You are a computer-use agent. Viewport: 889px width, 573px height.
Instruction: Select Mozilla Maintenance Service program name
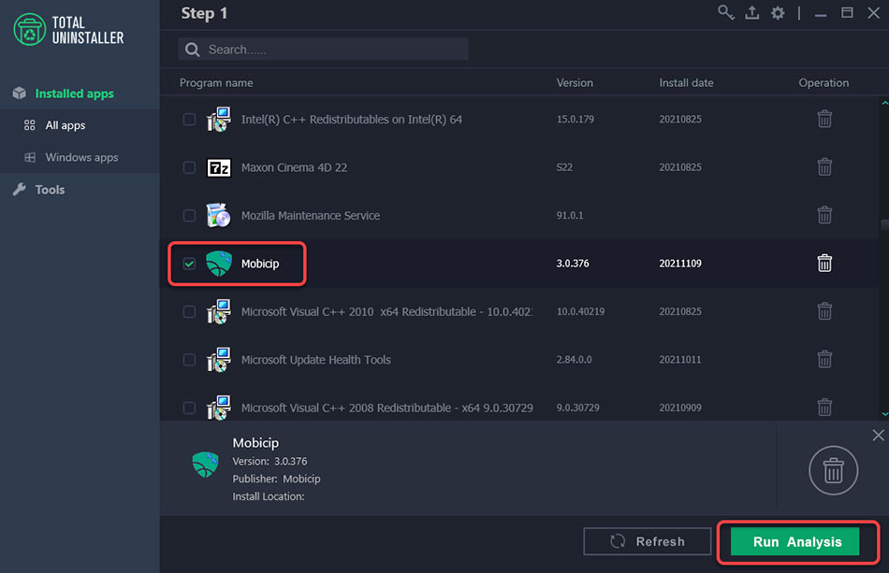311,216
